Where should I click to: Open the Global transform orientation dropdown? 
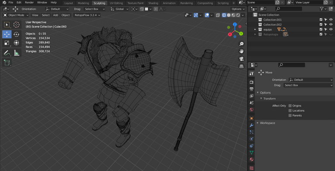tap(120, 9)
